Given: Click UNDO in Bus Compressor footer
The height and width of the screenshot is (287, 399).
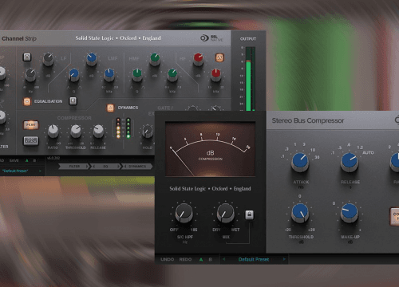Looking at the screenshot, I should click(168, 259).
